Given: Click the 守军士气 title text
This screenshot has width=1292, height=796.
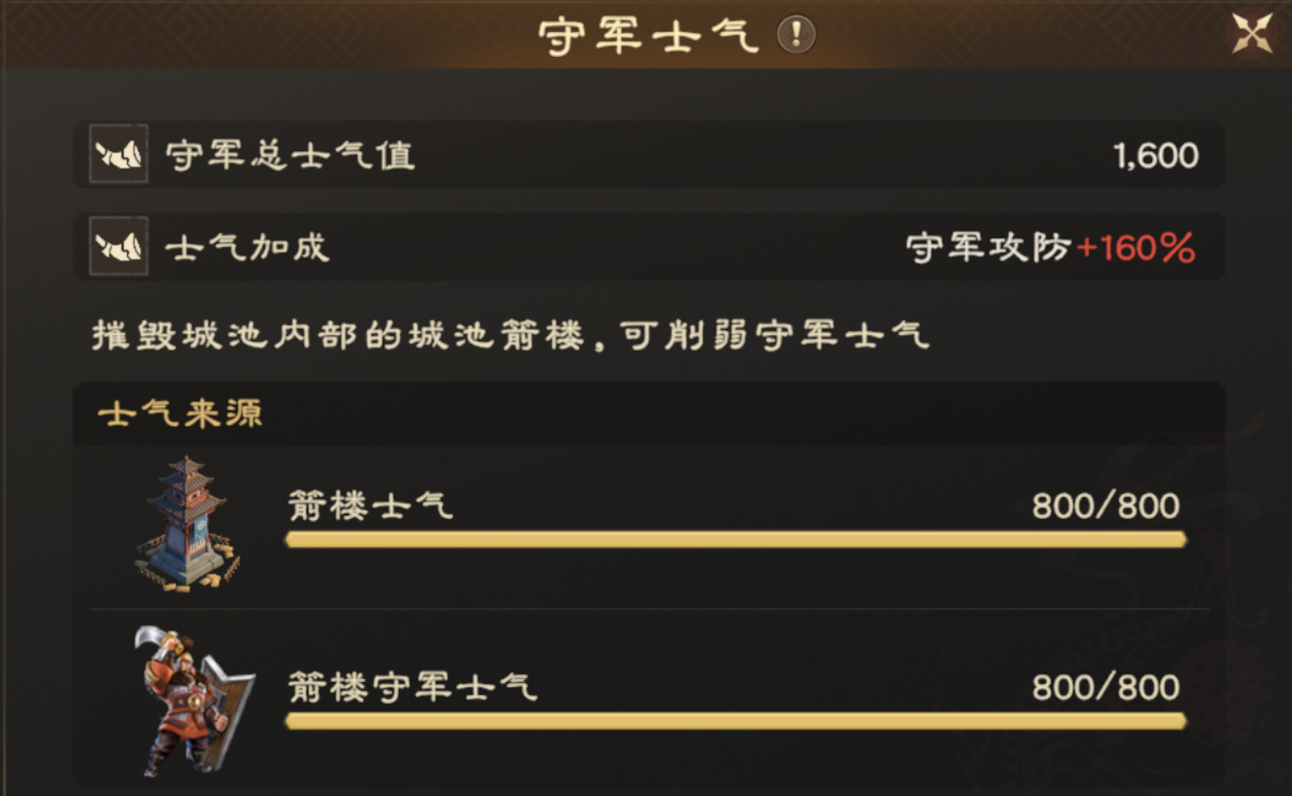Looking at the screenshot, I should pos(649,36).
